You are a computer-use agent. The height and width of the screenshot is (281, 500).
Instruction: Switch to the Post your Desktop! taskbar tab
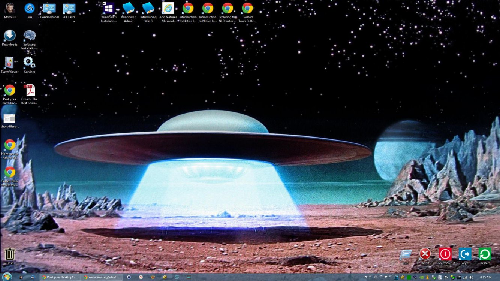tap(60, 277)
